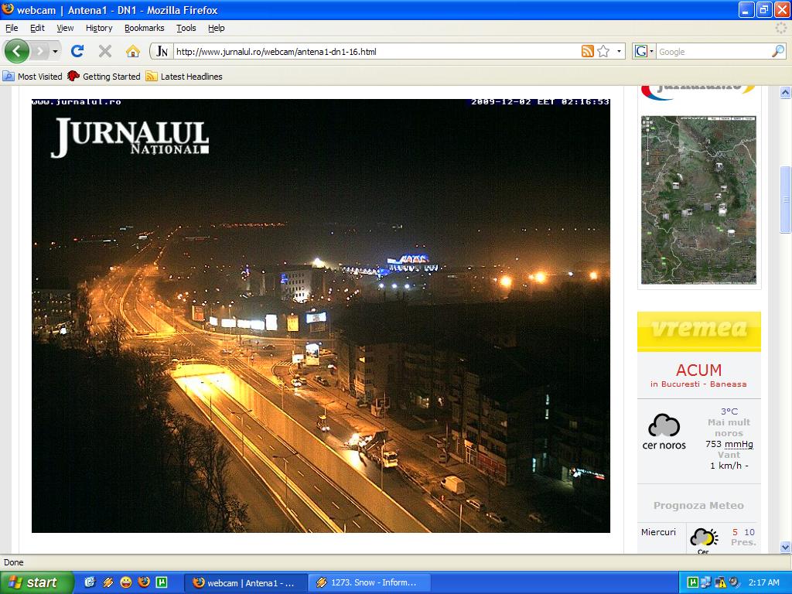Open the back/forward history dropdown arrow
792x594 pixels.
tap(55, 52)
